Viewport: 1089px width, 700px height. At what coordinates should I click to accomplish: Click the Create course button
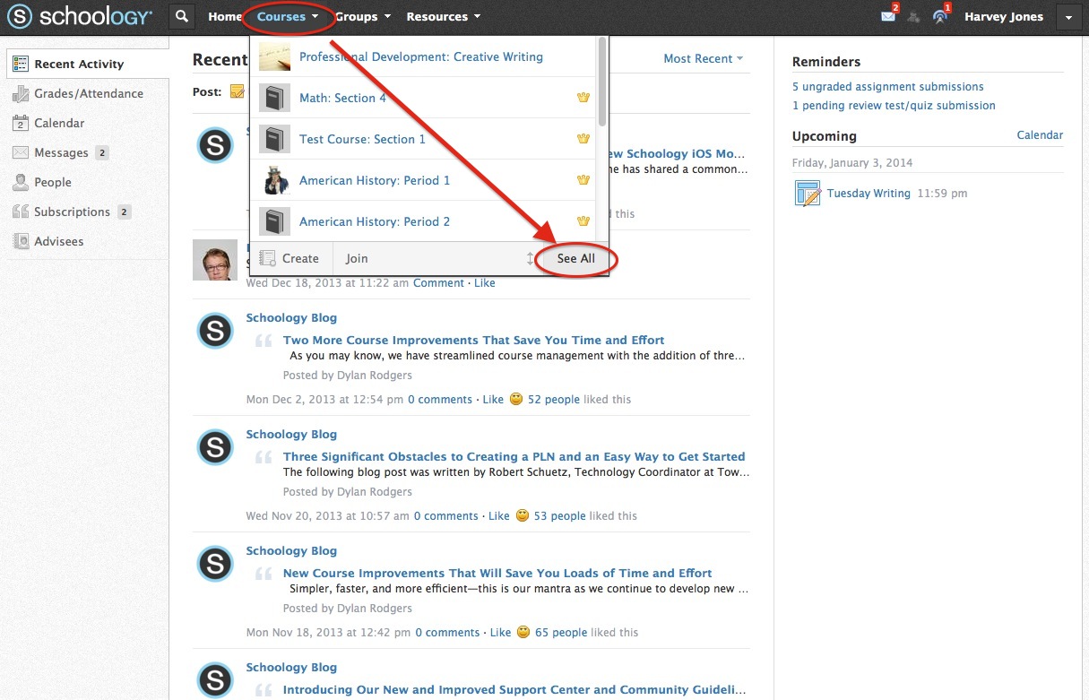click(290, 258)
